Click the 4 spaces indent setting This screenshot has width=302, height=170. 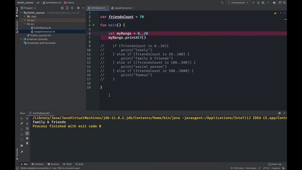tap(276, 168)
